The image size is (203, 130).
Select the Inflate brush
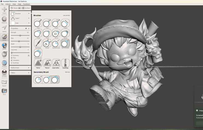[x=38, y=34]
